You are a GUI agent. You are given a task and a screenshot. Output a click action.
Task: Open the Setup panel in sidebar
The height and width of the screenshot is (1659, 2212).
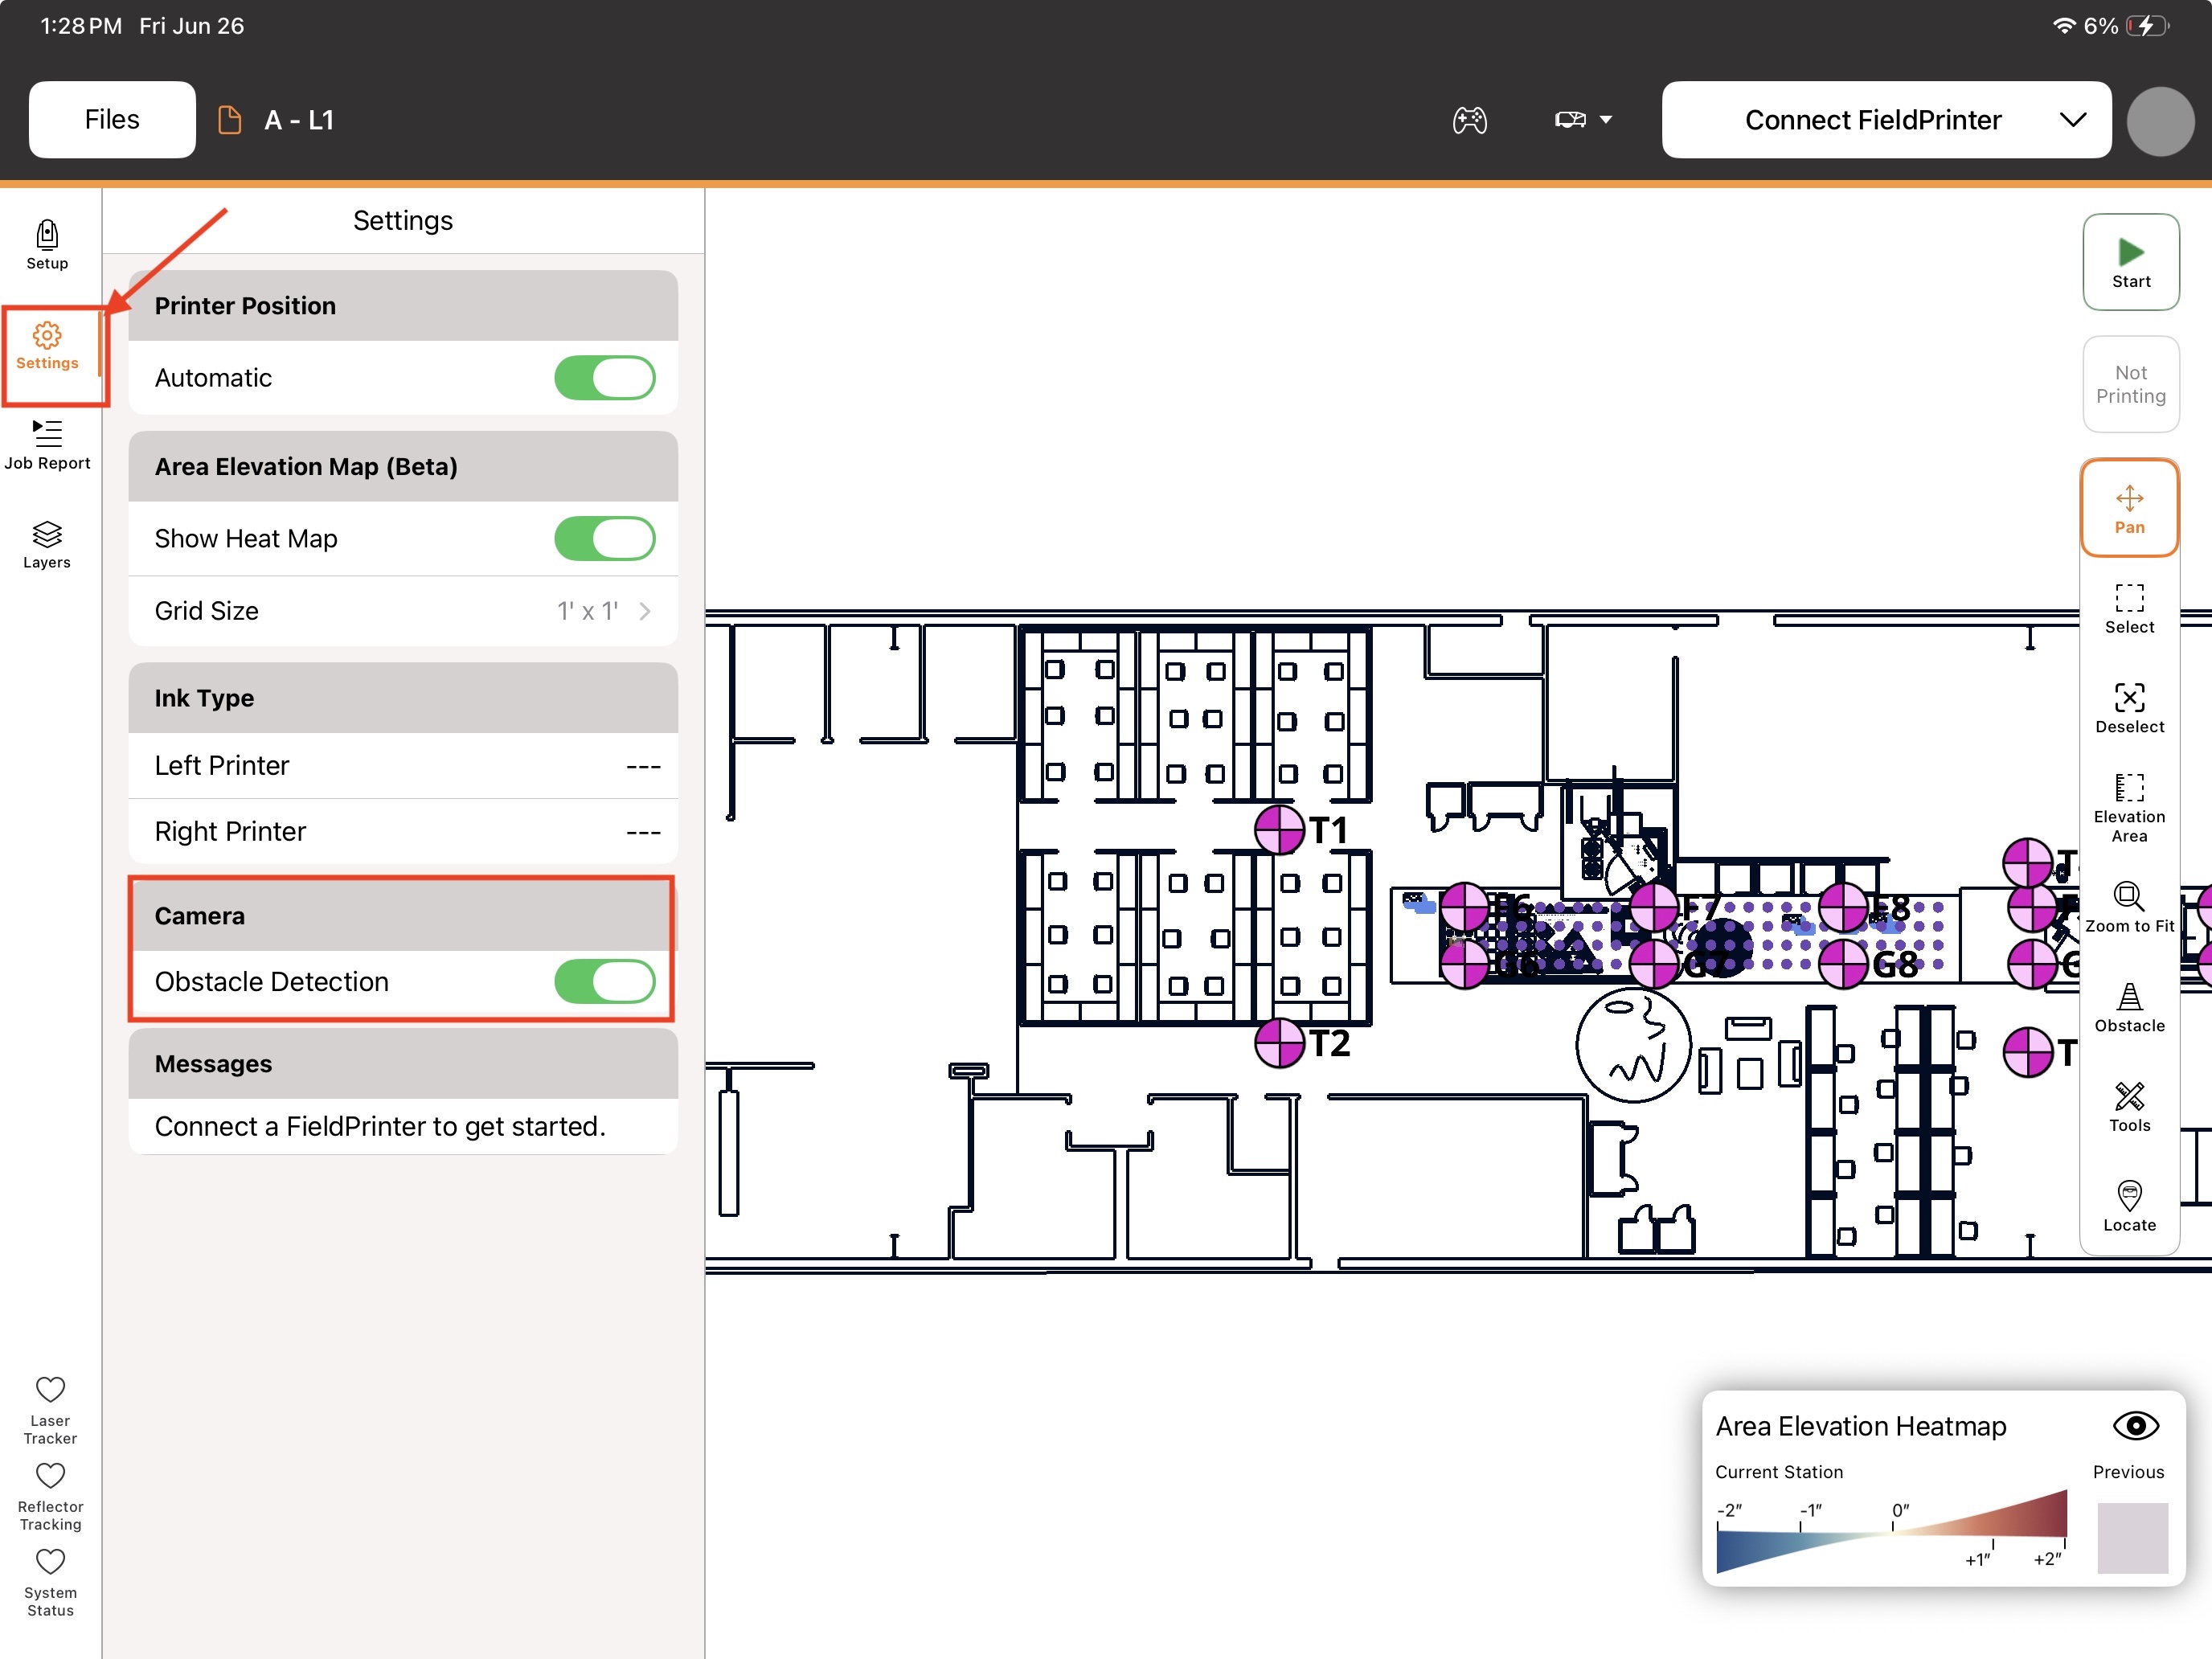click(47, 245)
